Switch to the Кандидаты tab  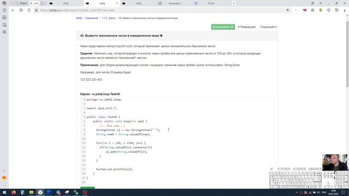[174, 3]
